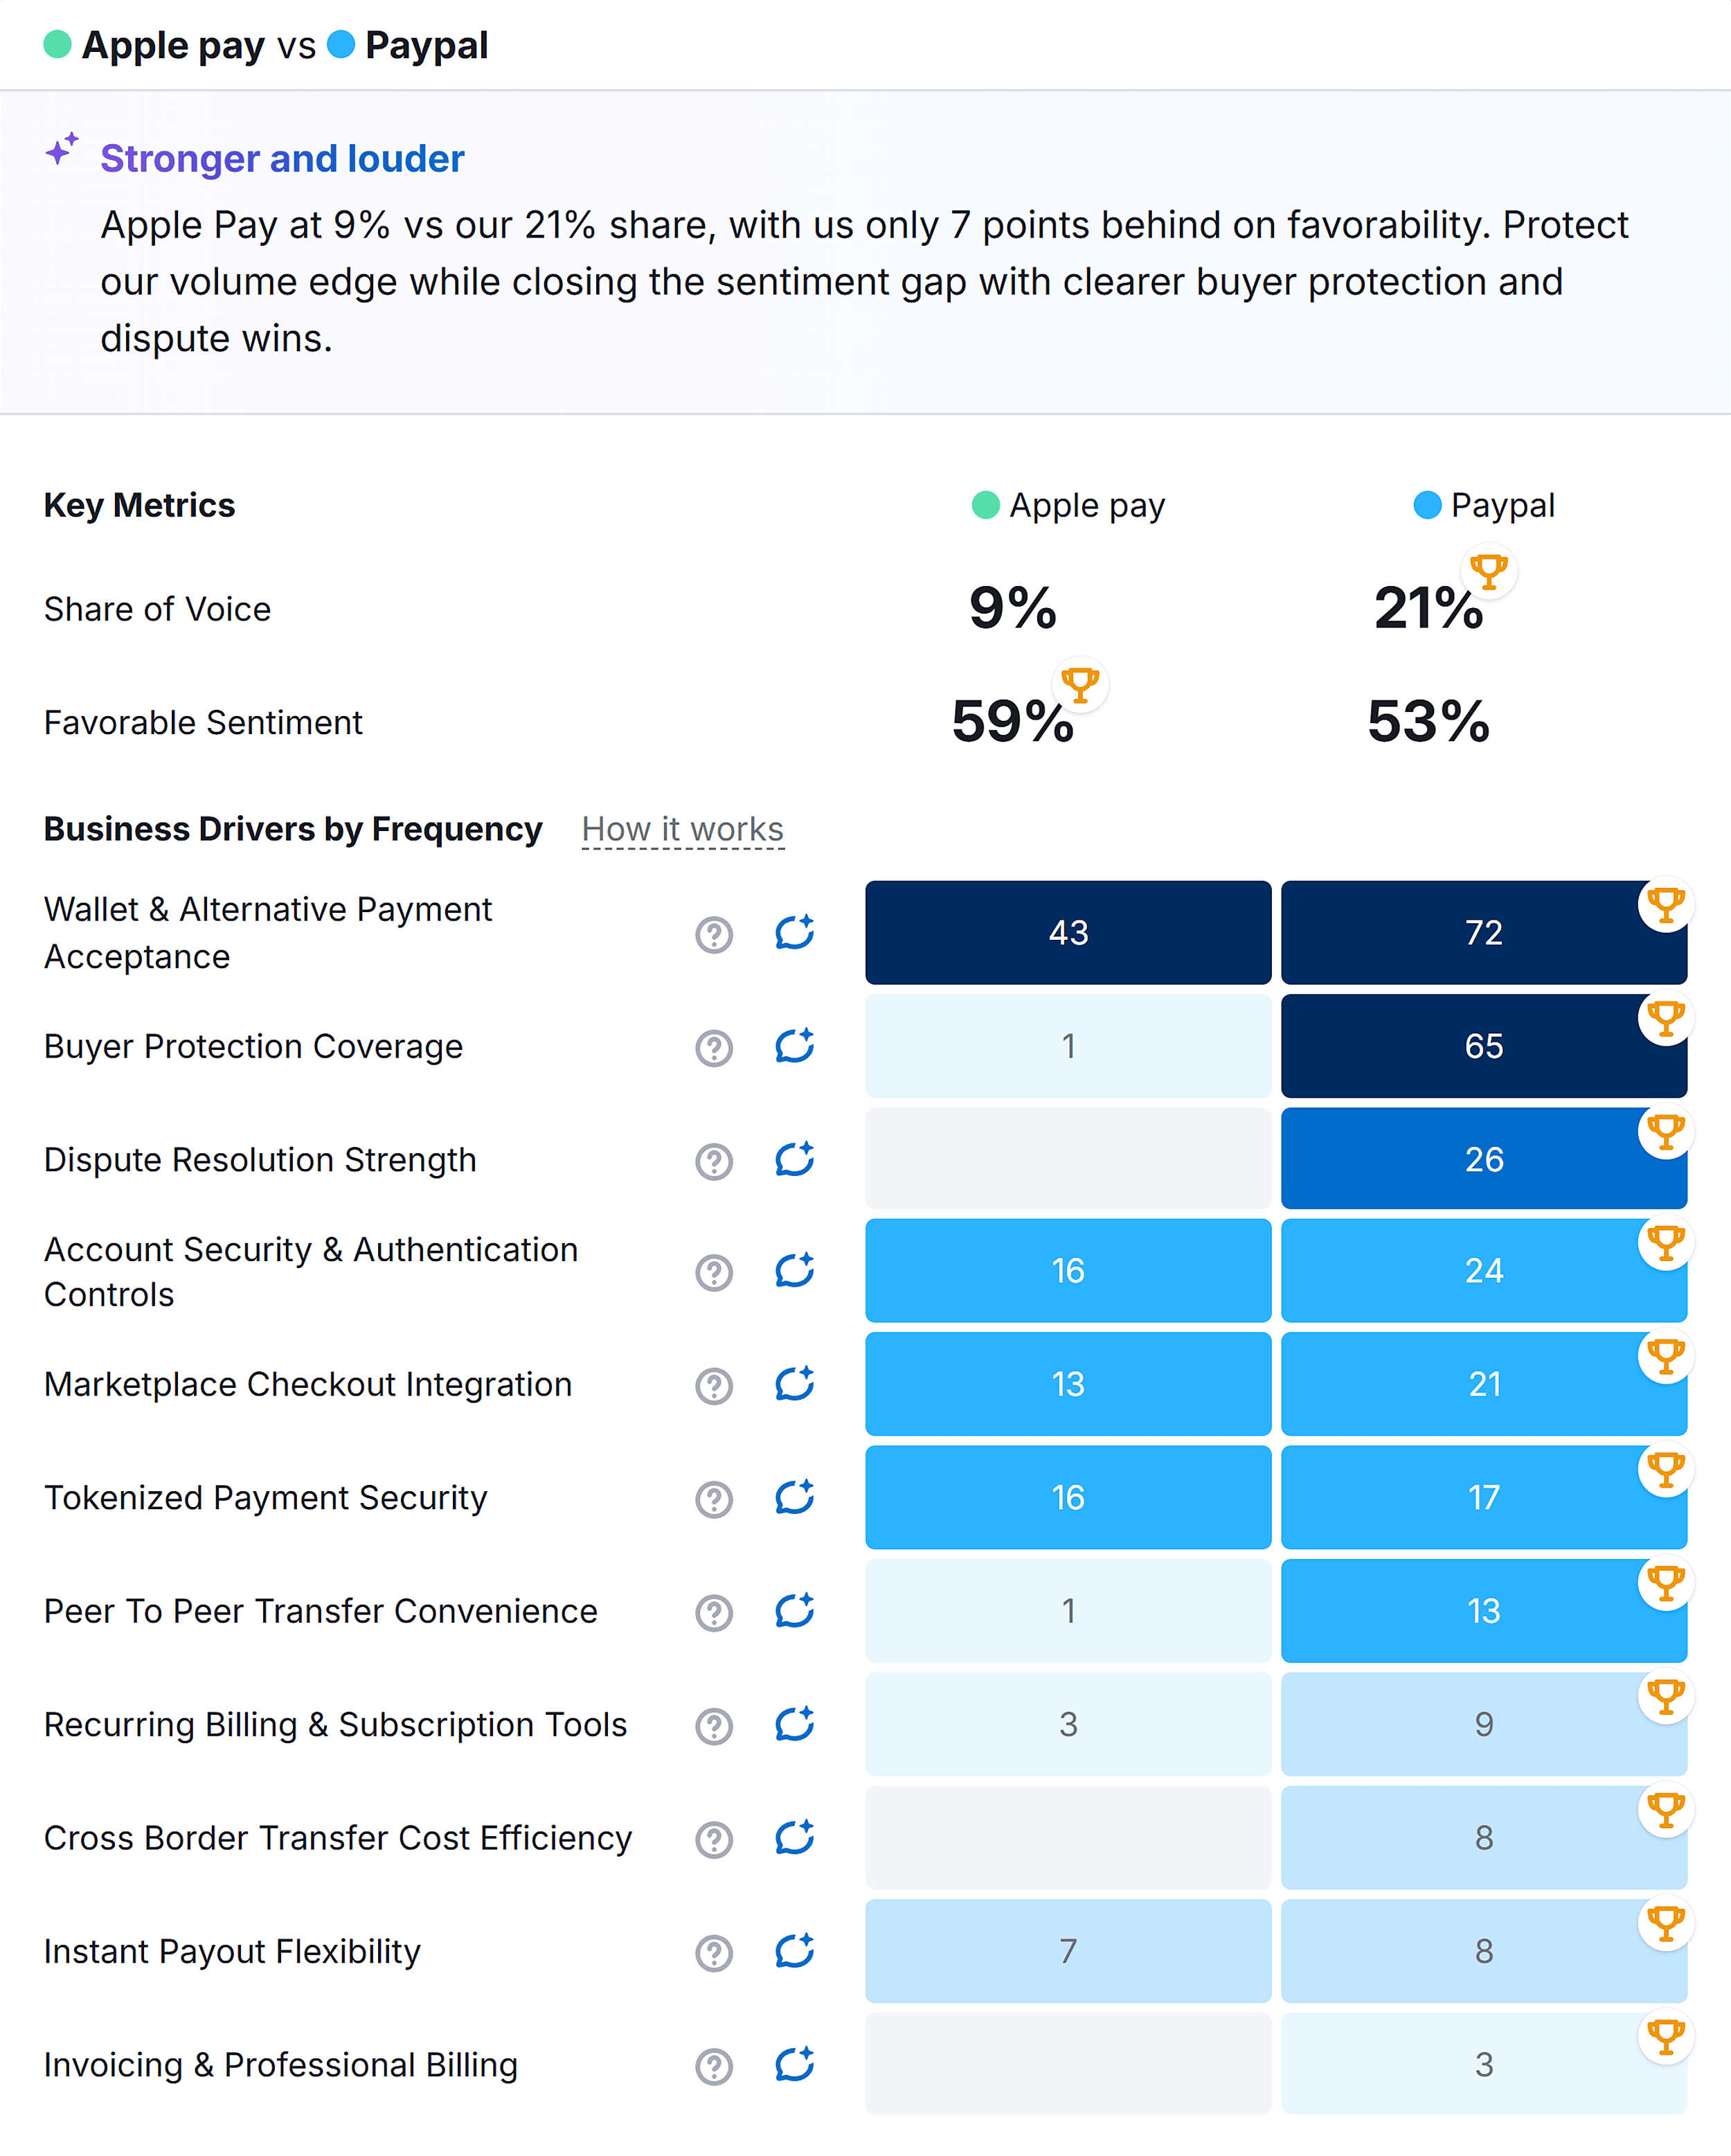Select Apple Pay's 43 bar for Wallet Acceptance
Image resolution: width=1731 pixels, height=2156 pixels.
[1068, 932]
